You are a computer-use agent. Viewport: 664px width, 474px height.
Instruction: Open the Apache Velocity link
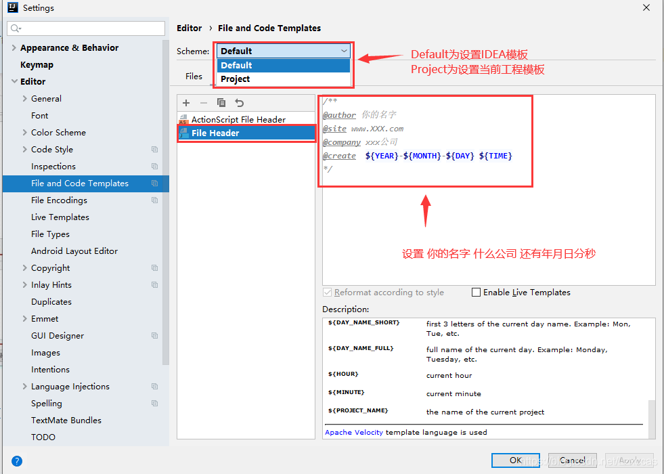click(x=353, y=432)
